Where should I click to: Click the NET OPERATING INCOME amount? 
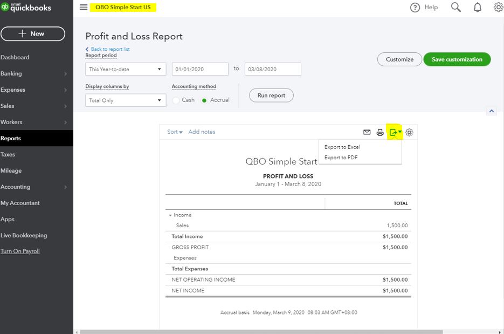pyautogui.click(x=395, y=280)
